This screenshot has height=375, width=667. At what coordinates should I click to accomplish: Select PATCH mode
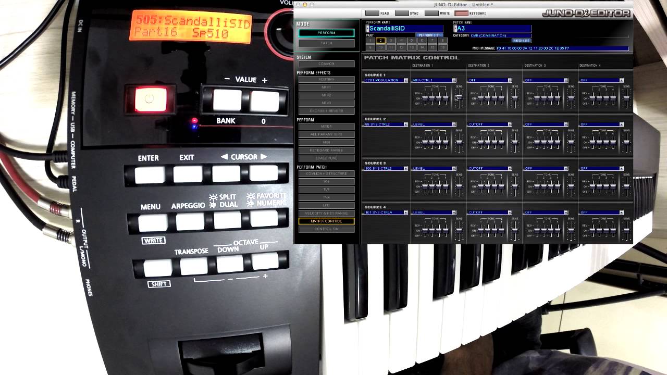coord(327,43)
